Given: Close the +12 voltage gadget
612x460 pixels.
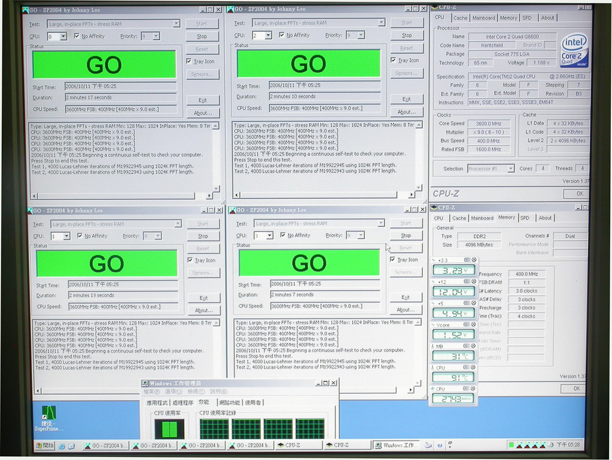Looking at the screenshot, I should tap(474, 281).
